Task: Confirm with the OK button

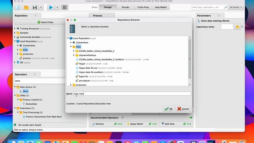Action: 168,109
